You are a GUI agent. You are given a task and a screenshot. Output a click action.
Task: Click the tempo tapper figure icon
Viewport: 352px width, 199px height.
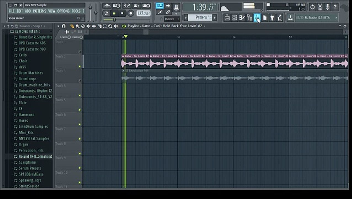280,18
